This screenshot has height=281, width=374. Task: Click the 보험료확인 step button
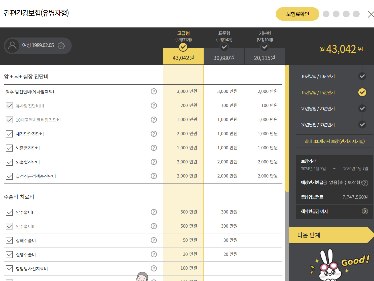(x=297, y=14)
